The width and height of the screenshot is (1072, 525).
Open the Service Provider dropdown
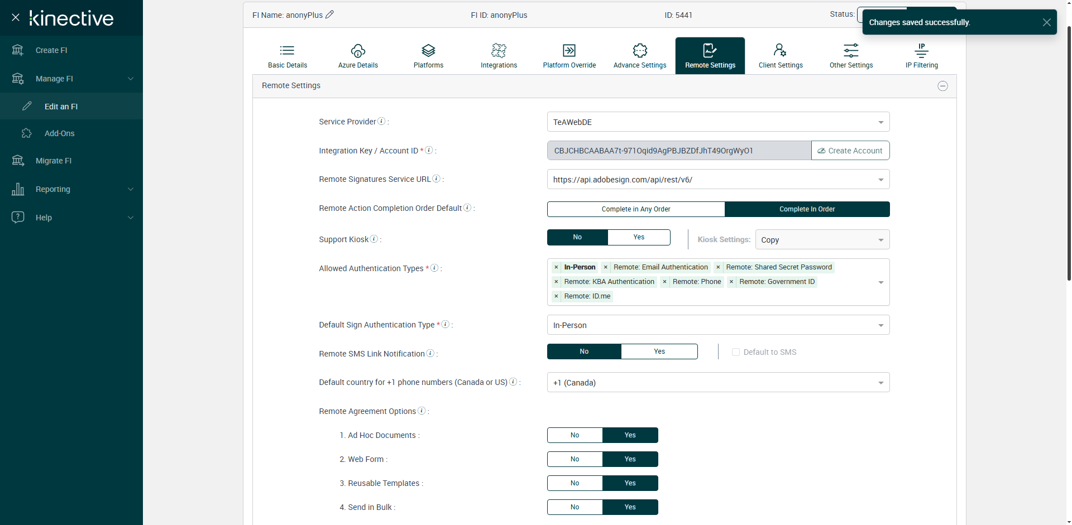point(718,122)
